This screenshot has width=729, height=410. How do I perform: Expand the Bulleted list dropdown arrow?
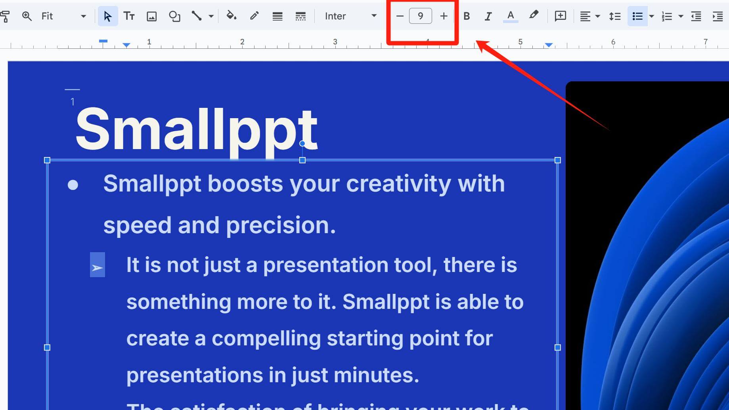pyautogui.click(x=651, y=16)
